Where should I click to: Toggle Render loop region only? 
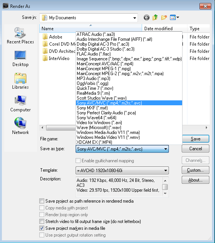coord(42,215)
